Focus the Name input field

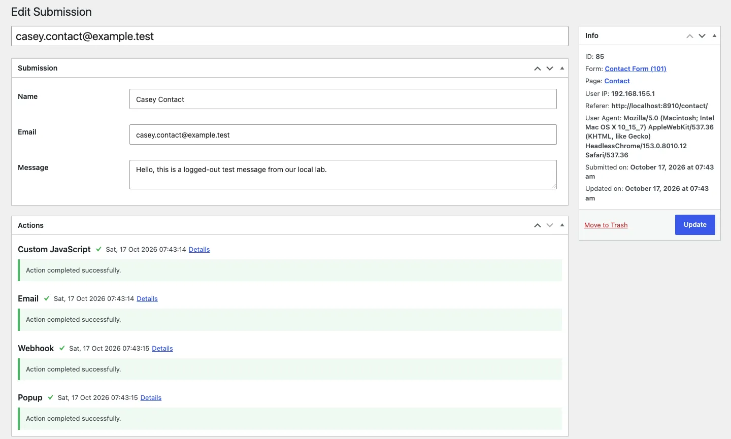coord(343,99)
